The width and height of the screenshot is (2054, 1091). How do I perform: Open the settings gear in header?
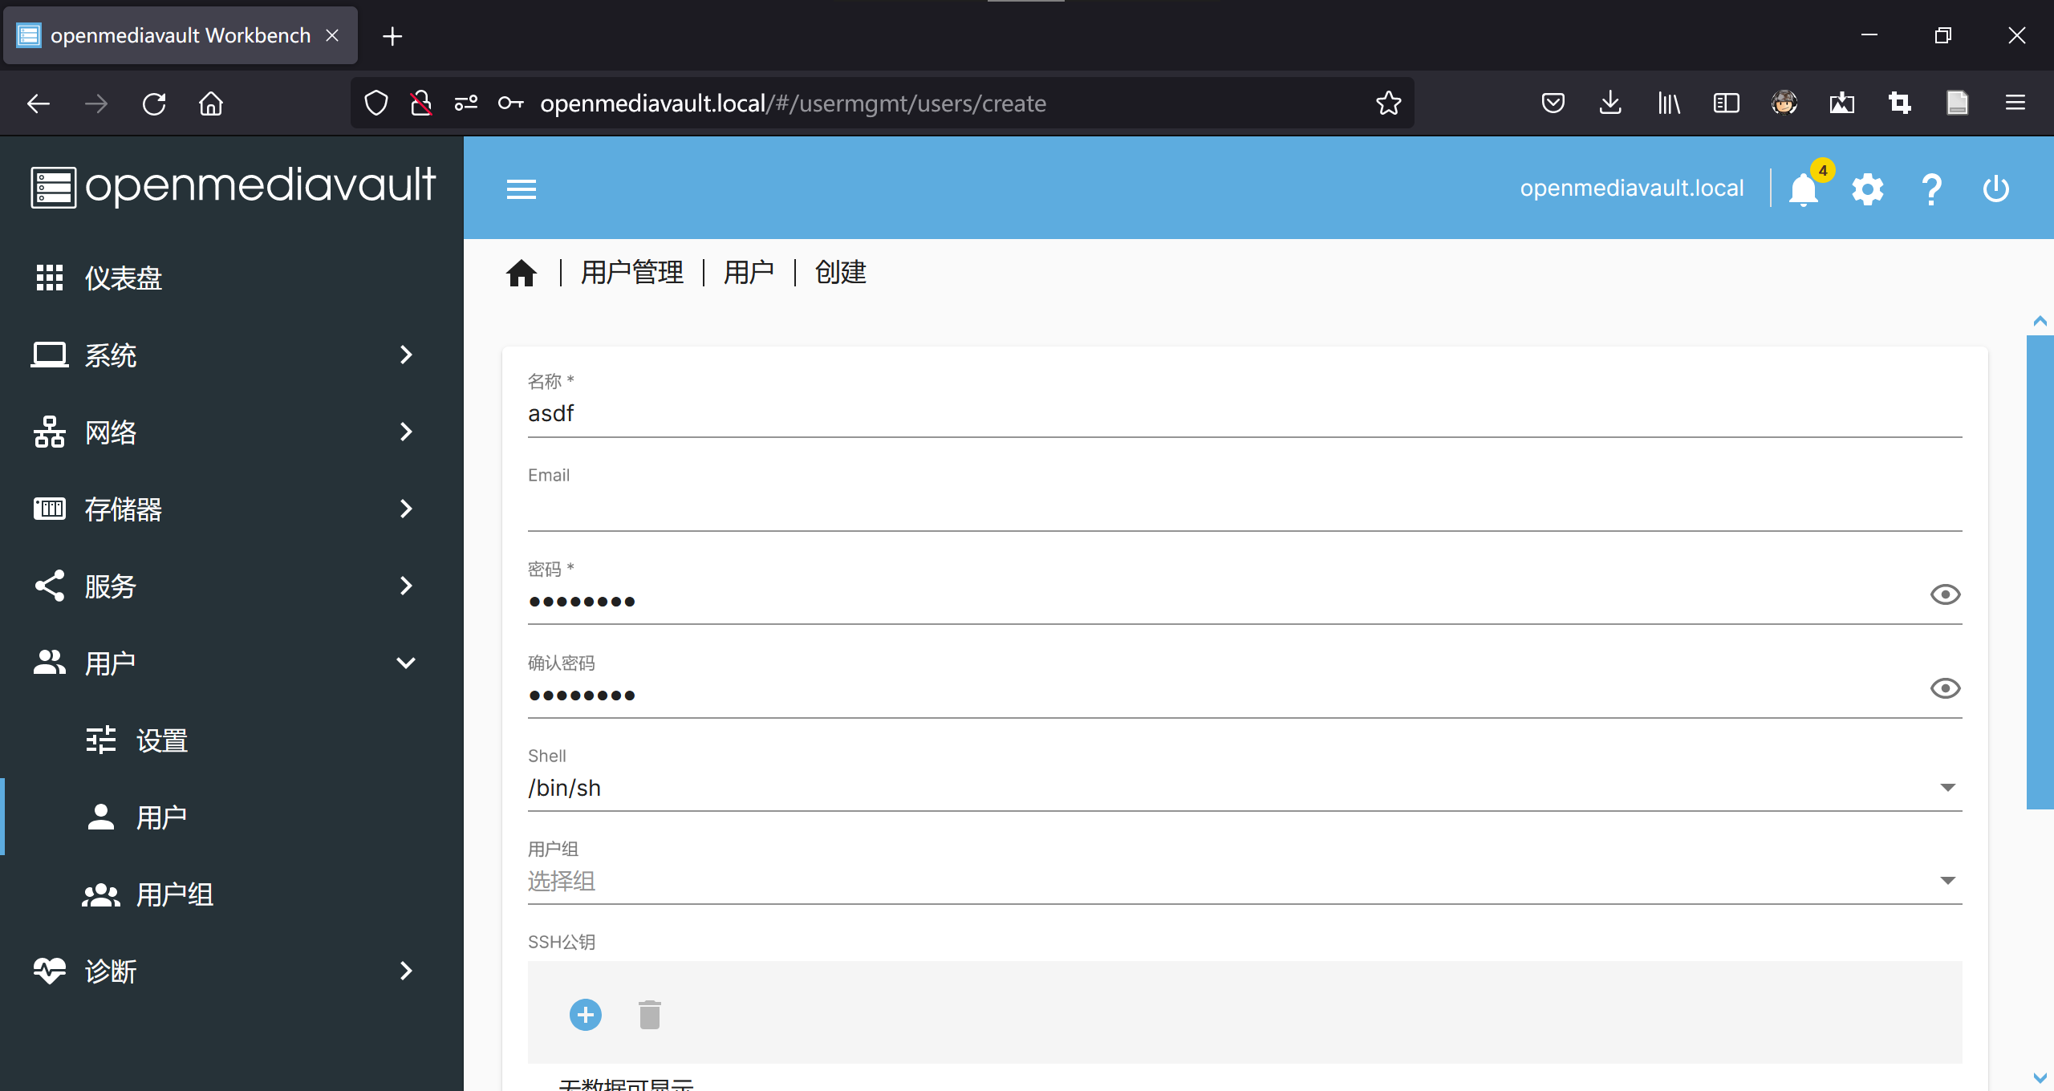pos(1868,189)
